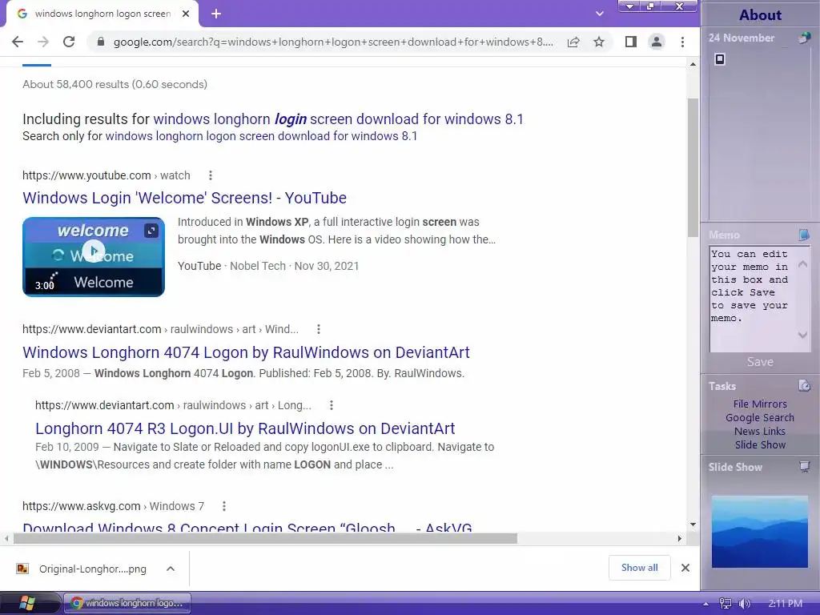820x615 pixels.
Task: Bookmark this tab with the star icon
Action: pos(599,42)
